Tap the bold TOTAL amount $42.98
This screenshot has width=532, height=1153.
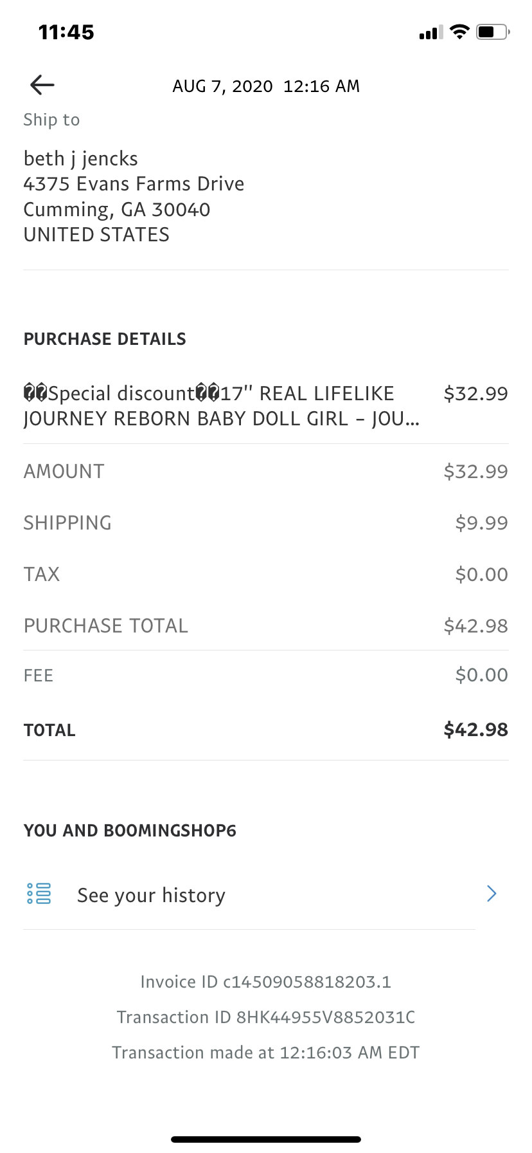click(475, 730)
